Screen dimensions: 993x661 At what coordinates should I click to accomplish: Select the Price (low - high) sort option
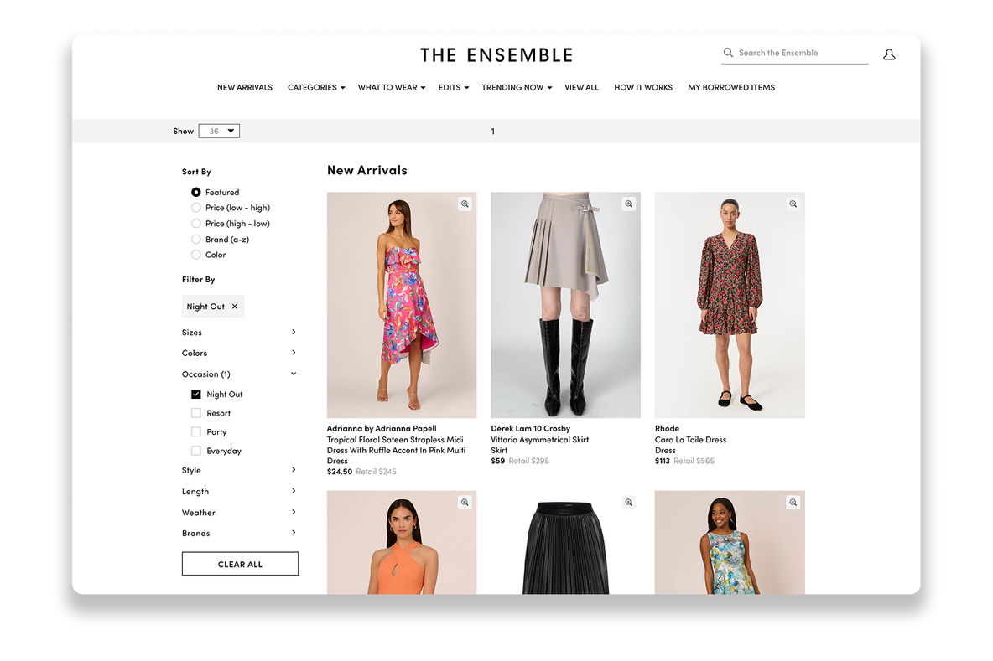(196, 208)
